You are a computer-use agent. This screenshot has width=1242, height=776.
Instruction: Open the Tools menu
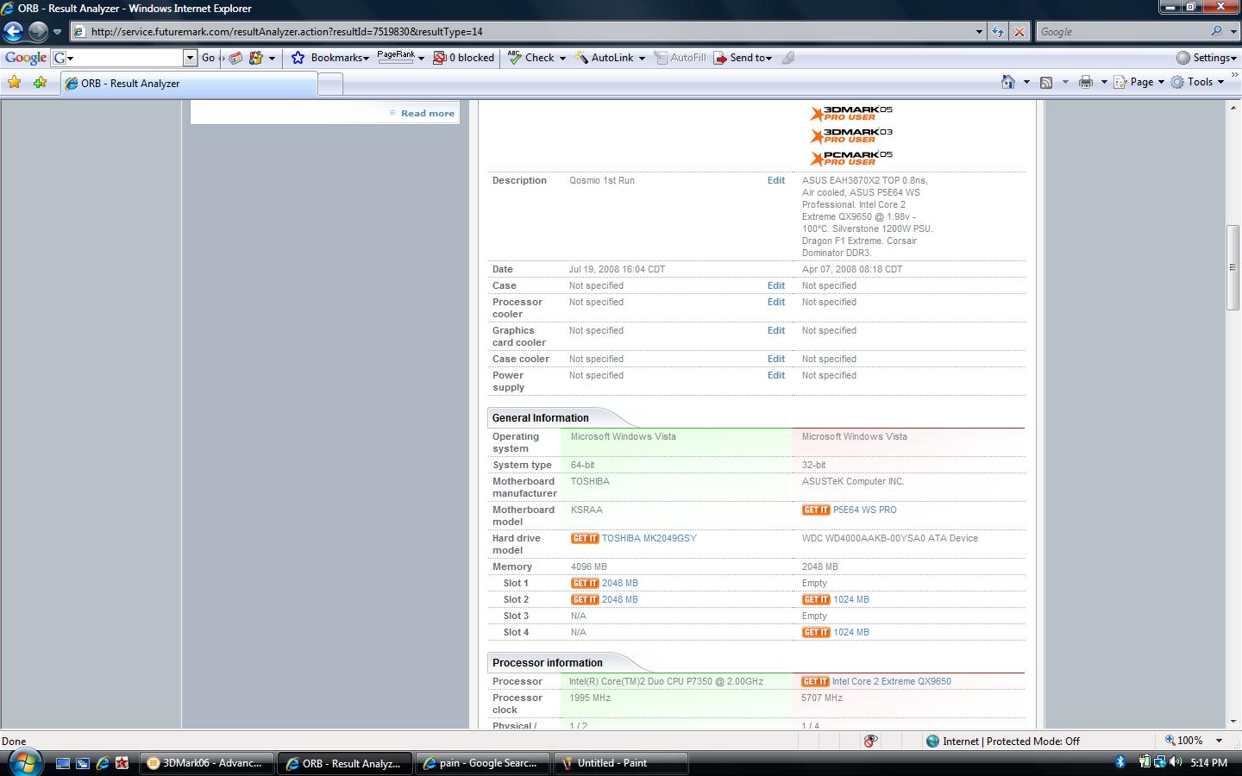tap(1197, 82)
